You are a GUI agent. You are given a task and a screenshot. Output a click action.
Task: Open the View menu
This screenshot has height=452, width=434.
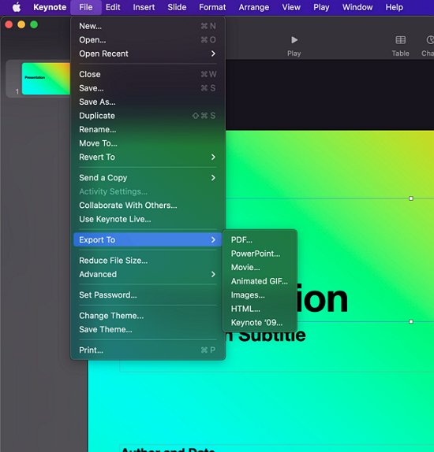click(x=291, y=7)
